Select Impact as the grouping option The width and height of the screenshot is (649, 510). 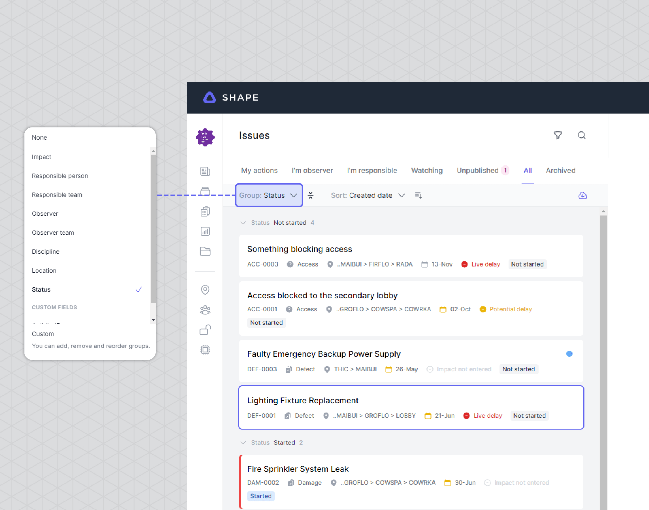(42, 157)
